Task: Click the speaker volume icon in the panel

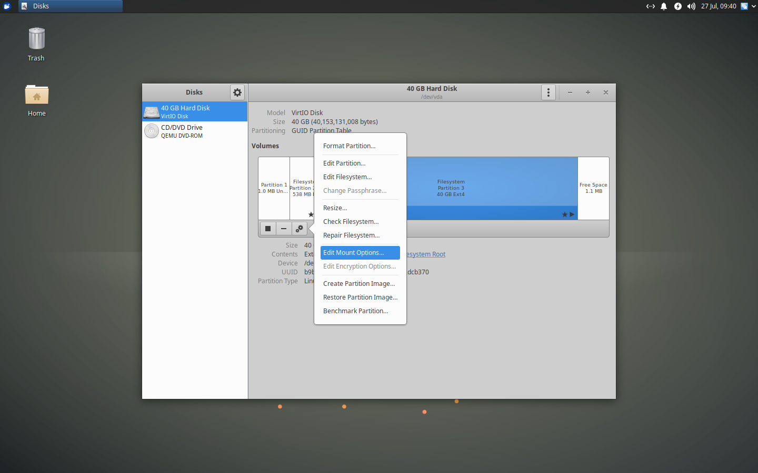Action: [x=690, y=6]
